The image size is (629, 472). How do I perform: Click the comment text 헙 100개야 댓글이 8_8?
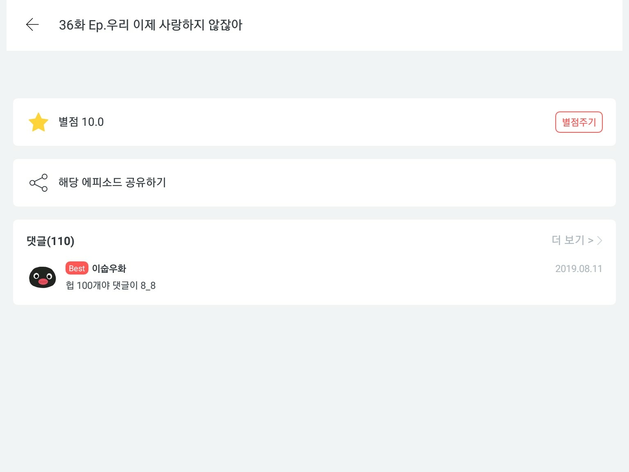point(111,286)
